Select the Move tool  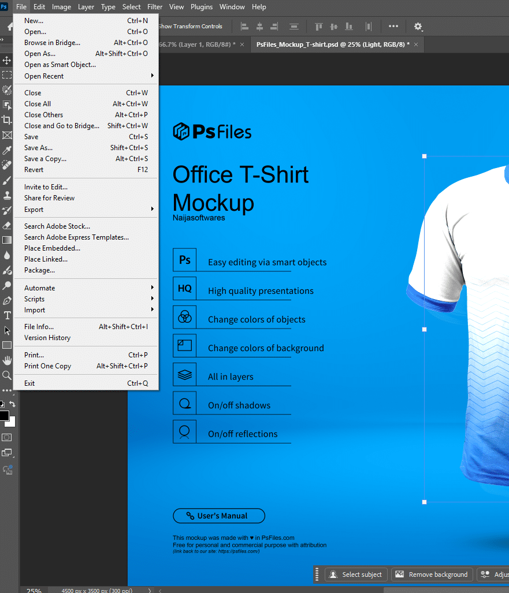coord(7,61)
